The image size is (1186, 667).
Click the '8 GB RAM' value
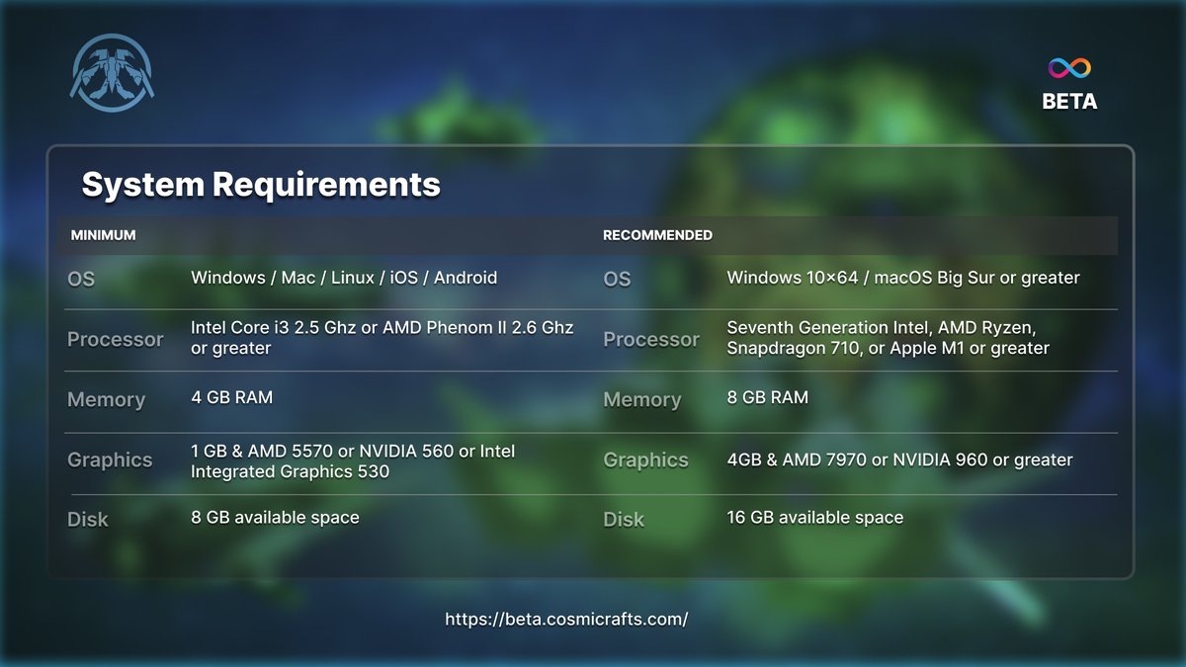point(767,397)
